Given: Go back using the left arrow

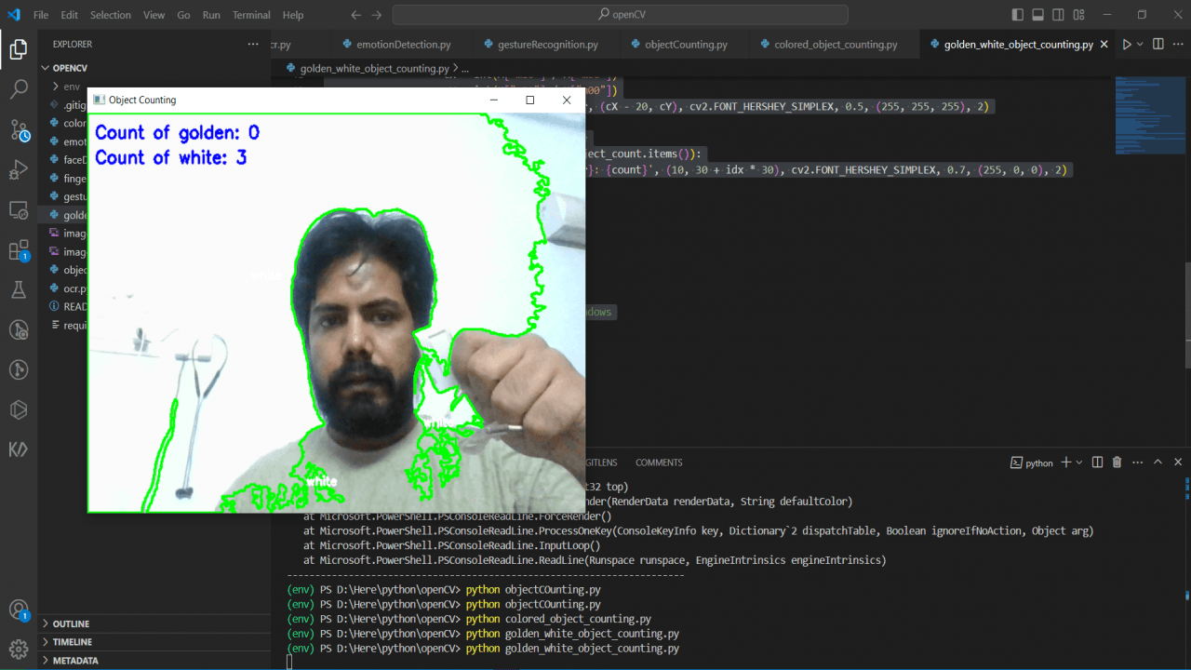Looking at the screenshot, I should pos(356,15).
